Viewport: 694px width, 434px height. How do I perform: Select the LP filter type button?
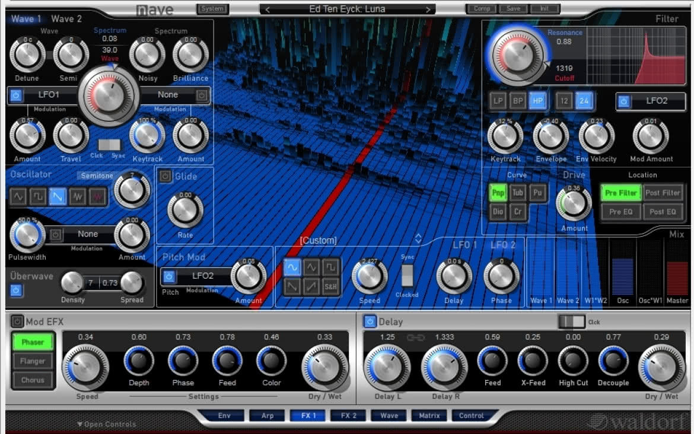click(498, 101)
